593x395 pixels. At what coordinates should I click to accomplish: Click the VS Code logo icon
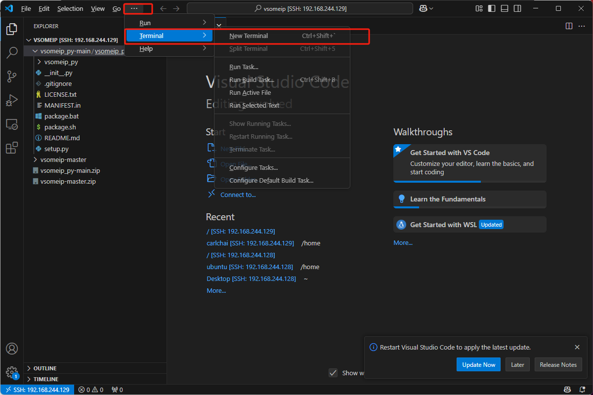pos(8,8)
